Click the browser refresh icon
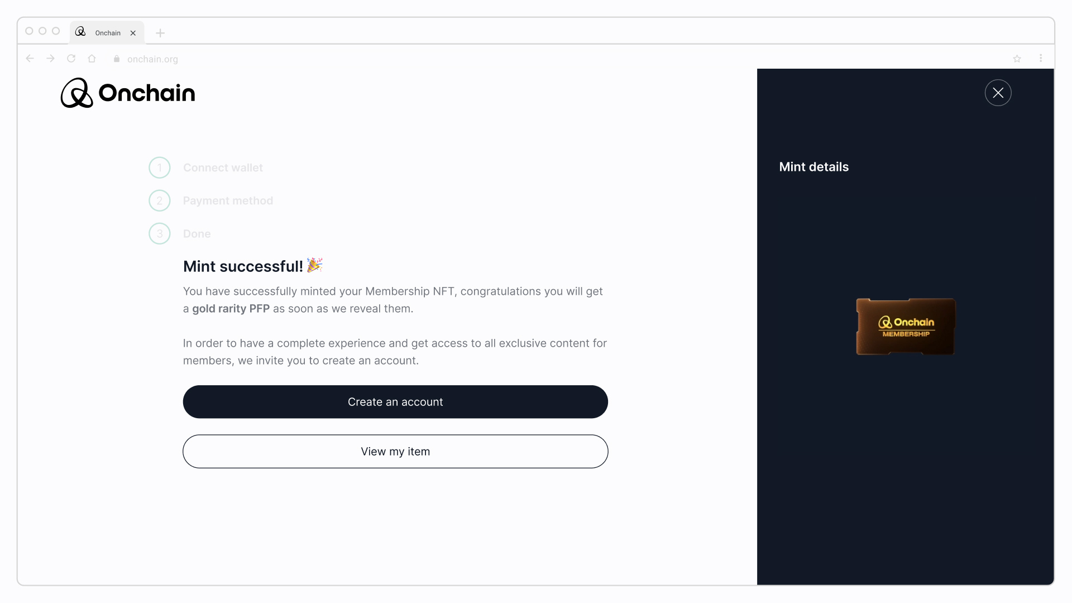Viewport: 1072px width, 603px height. [71, 59]
